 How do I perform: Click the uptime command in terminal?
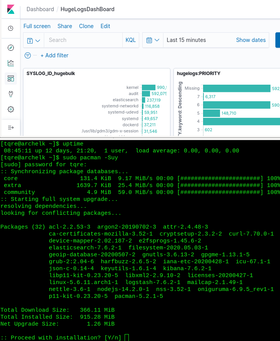tap(73, 144)
